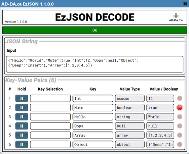Select the value field showing {"Deep":"In
189x154 pixels.
160,144
